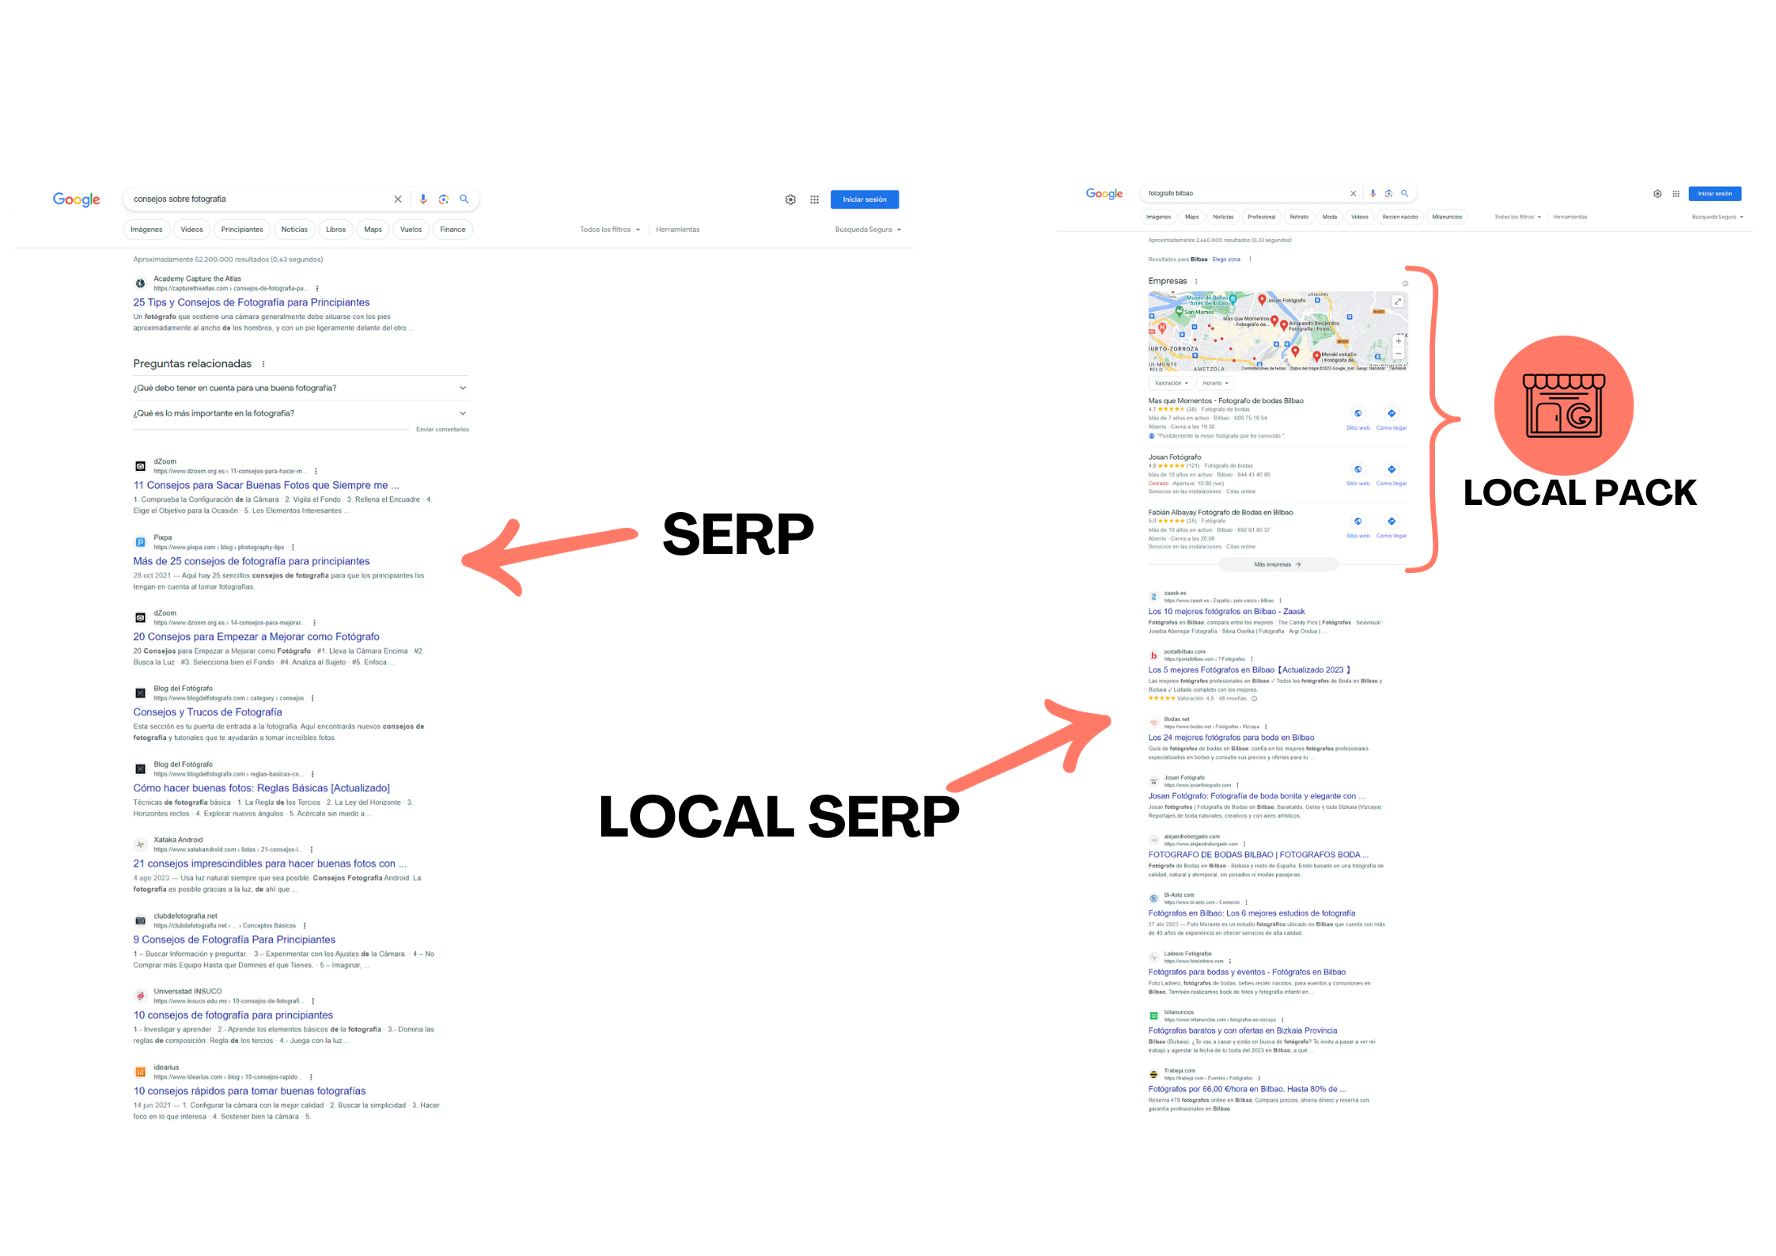Screen dimensions: 1776x1256
Task: Click 'Iniciar sesión' on the 'consejos sobre fotografía' page
Action: point(865,199)
